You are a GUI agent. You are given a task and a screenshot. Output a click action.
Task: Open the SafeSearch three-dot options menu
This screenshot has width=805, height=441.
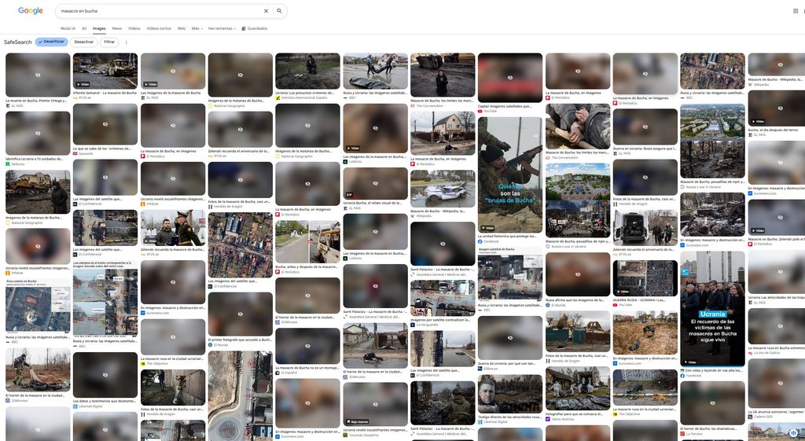click(x=127, y=42)
